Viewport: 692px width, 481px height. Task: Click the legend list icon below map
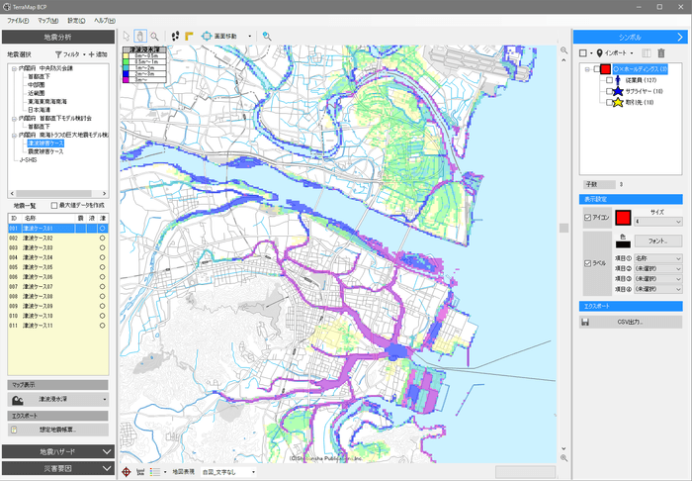(x=154, y=472)
